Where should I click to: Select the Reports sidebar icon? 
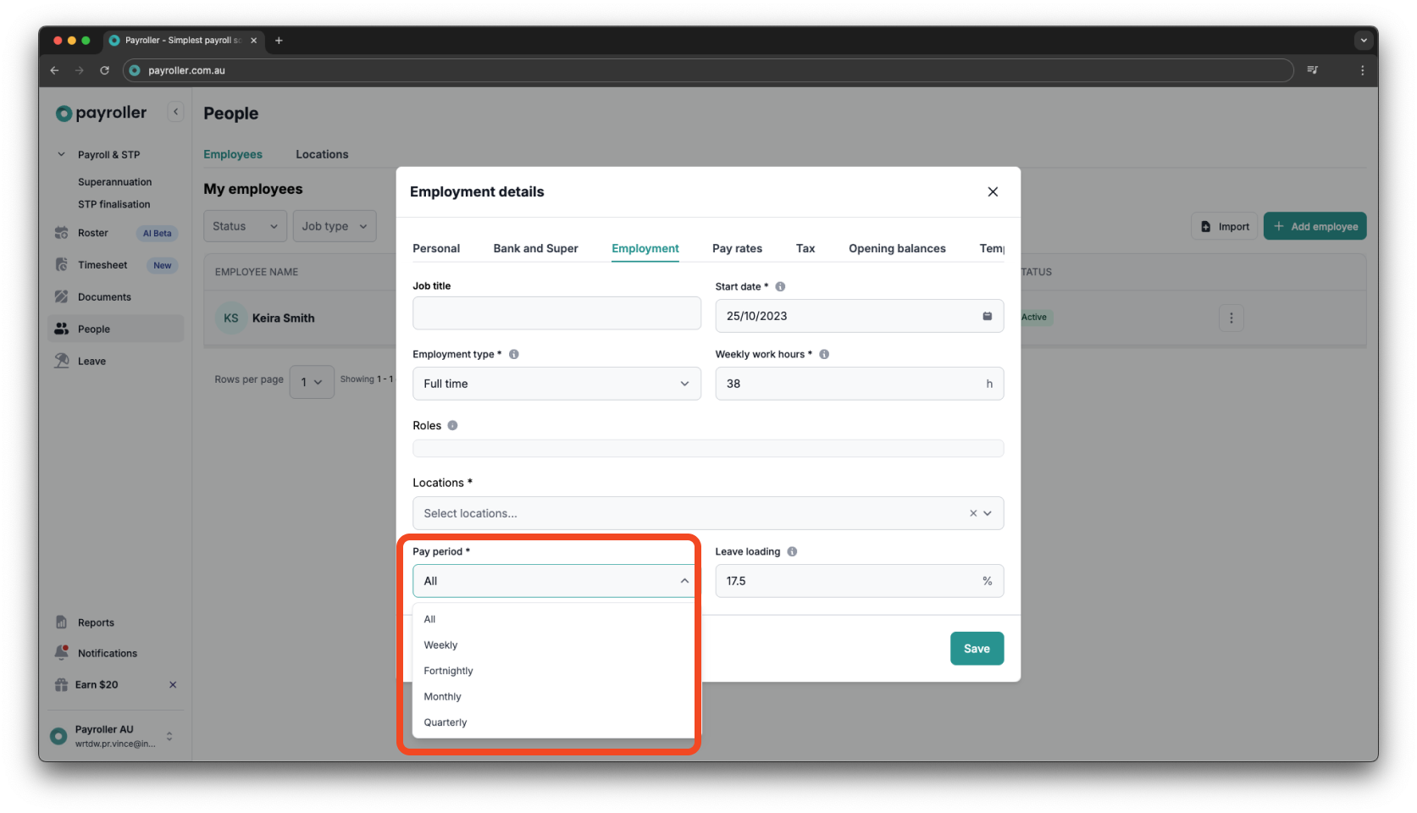(62, 622)
